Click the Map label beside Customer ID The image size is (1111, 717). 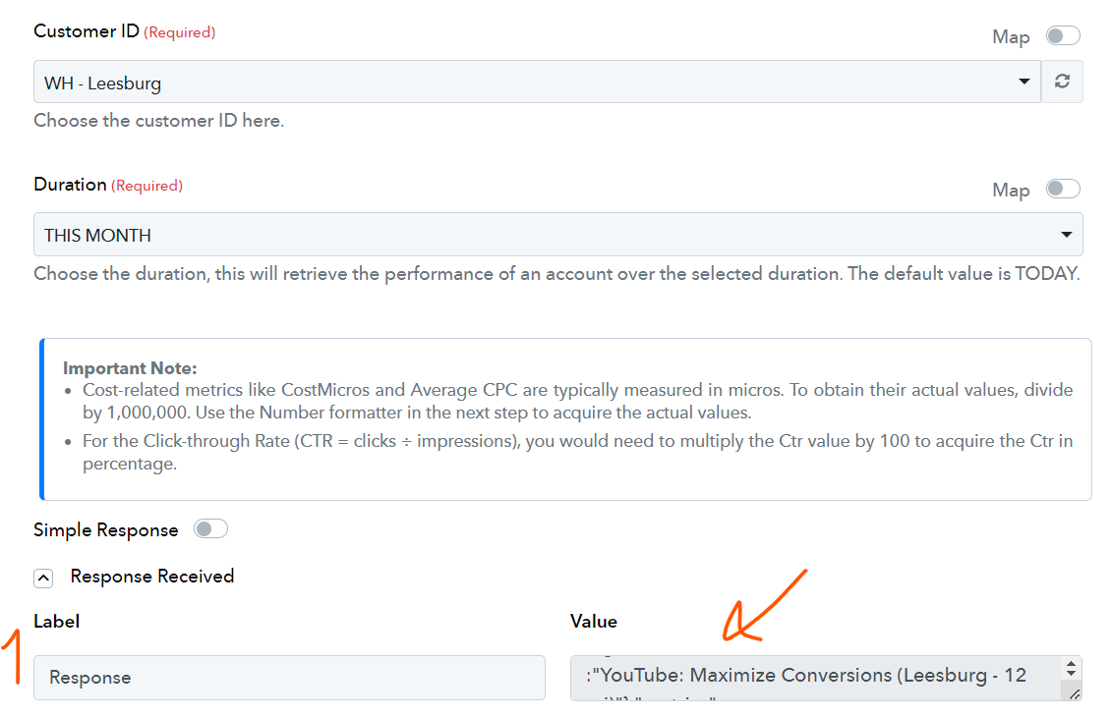click(x=1011, y=36)
